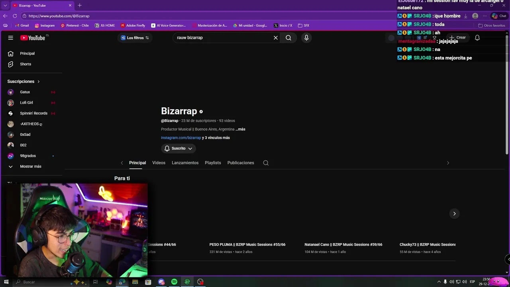Open Spotify from the taskbar
Image resolution: width=510 pixels, height=287 pixels.
point(174,282)
